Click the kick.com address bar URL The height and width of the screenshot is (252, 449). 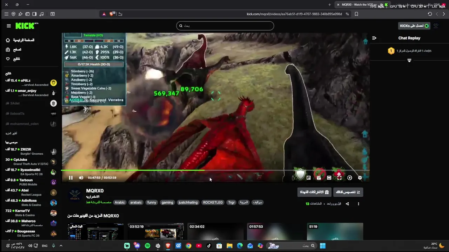[x=294, y=14]
